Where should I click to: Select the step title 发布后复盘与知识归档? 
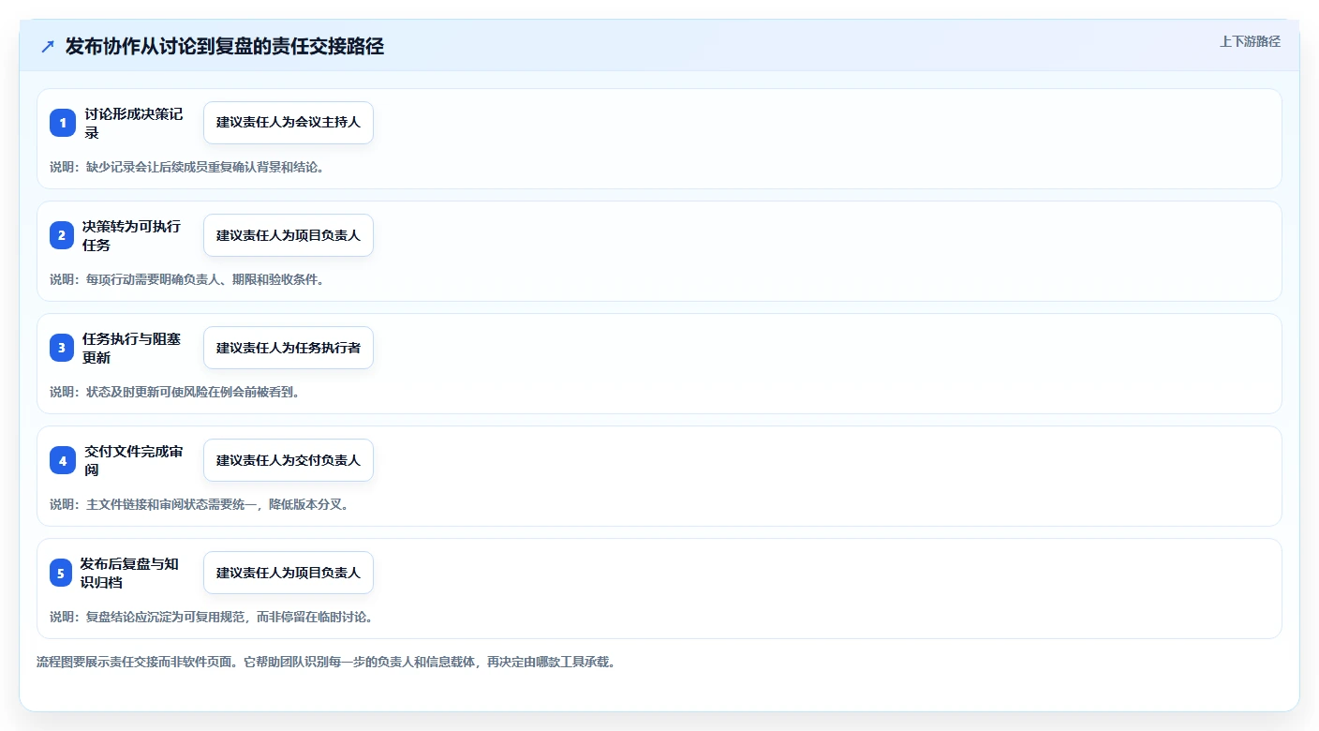coord(130,573)
